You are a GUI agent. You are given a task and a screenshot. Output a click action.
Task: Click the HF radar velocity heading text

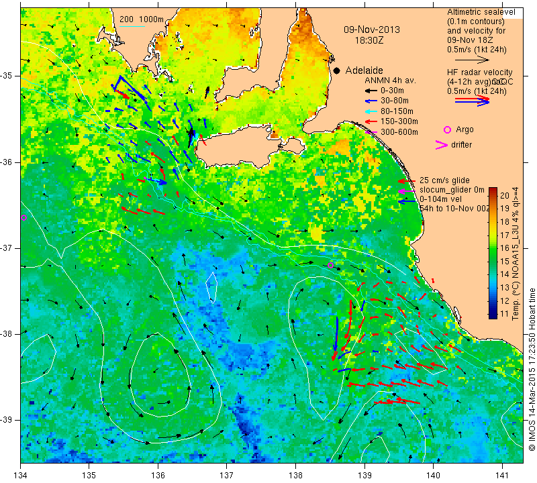click(480, 72)
